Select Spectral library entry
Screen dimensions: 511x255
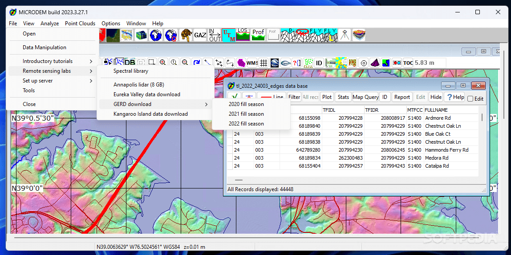[x=156, y=71]
